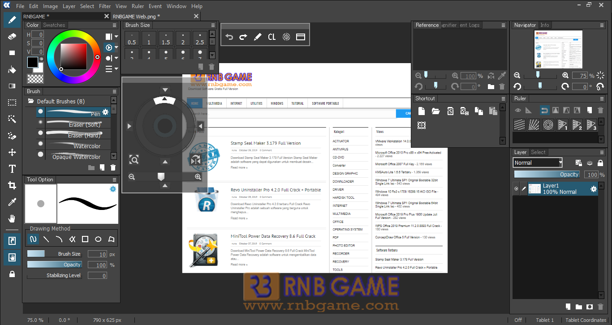Click the Tool Option Brush Size slider
This screenshot has width=612, height=325.
click(x=54, y=254)
